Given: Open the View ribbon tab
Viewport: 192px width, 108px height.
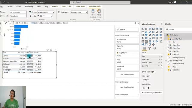Looking at the screenshot, I should tap(39, 7).
